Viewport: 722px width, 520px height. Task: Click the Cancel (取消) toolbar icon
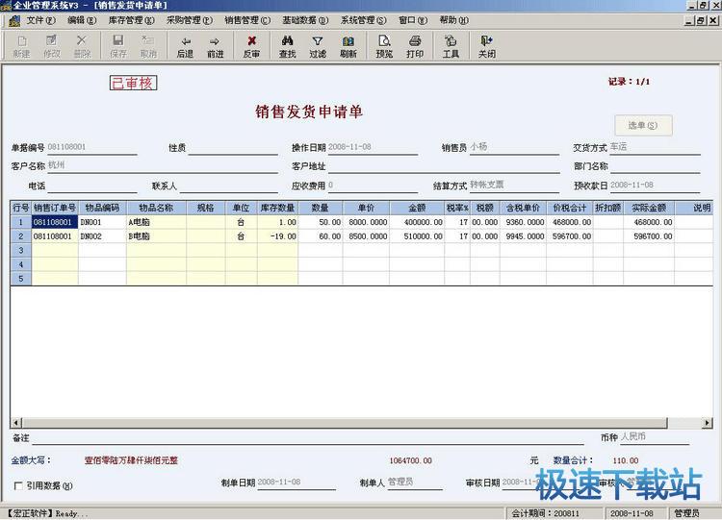click(x=148, y=46)
